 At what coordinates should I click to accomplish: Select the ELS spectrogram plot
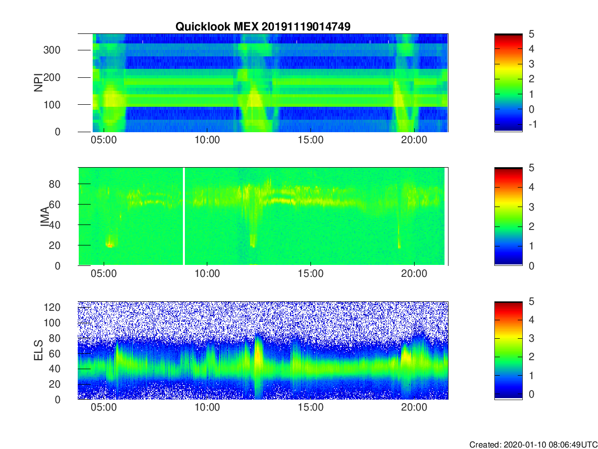pyautogui.click(x=263, y=350)
